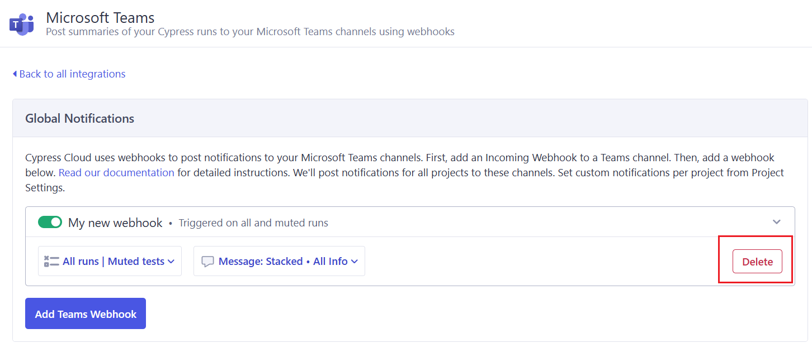Disable the My new webhook toggle
Image resolution: width=812 pixels, height=343 pixels.
point(50,223)
